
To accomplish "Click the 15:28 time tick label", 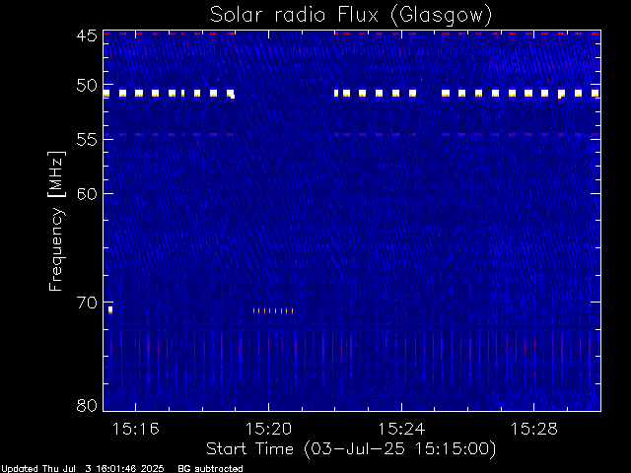I will pos(534,429).
